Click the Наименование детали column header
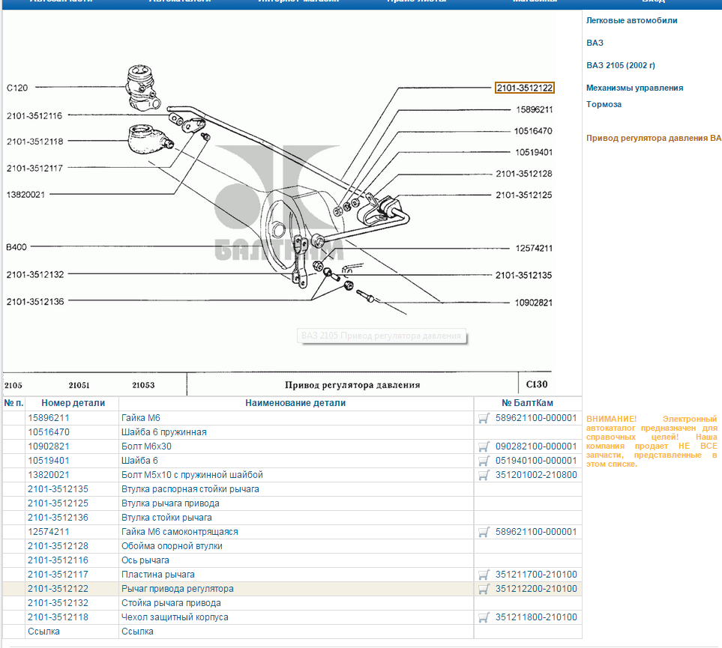The image size is (722, 648). 295,403
